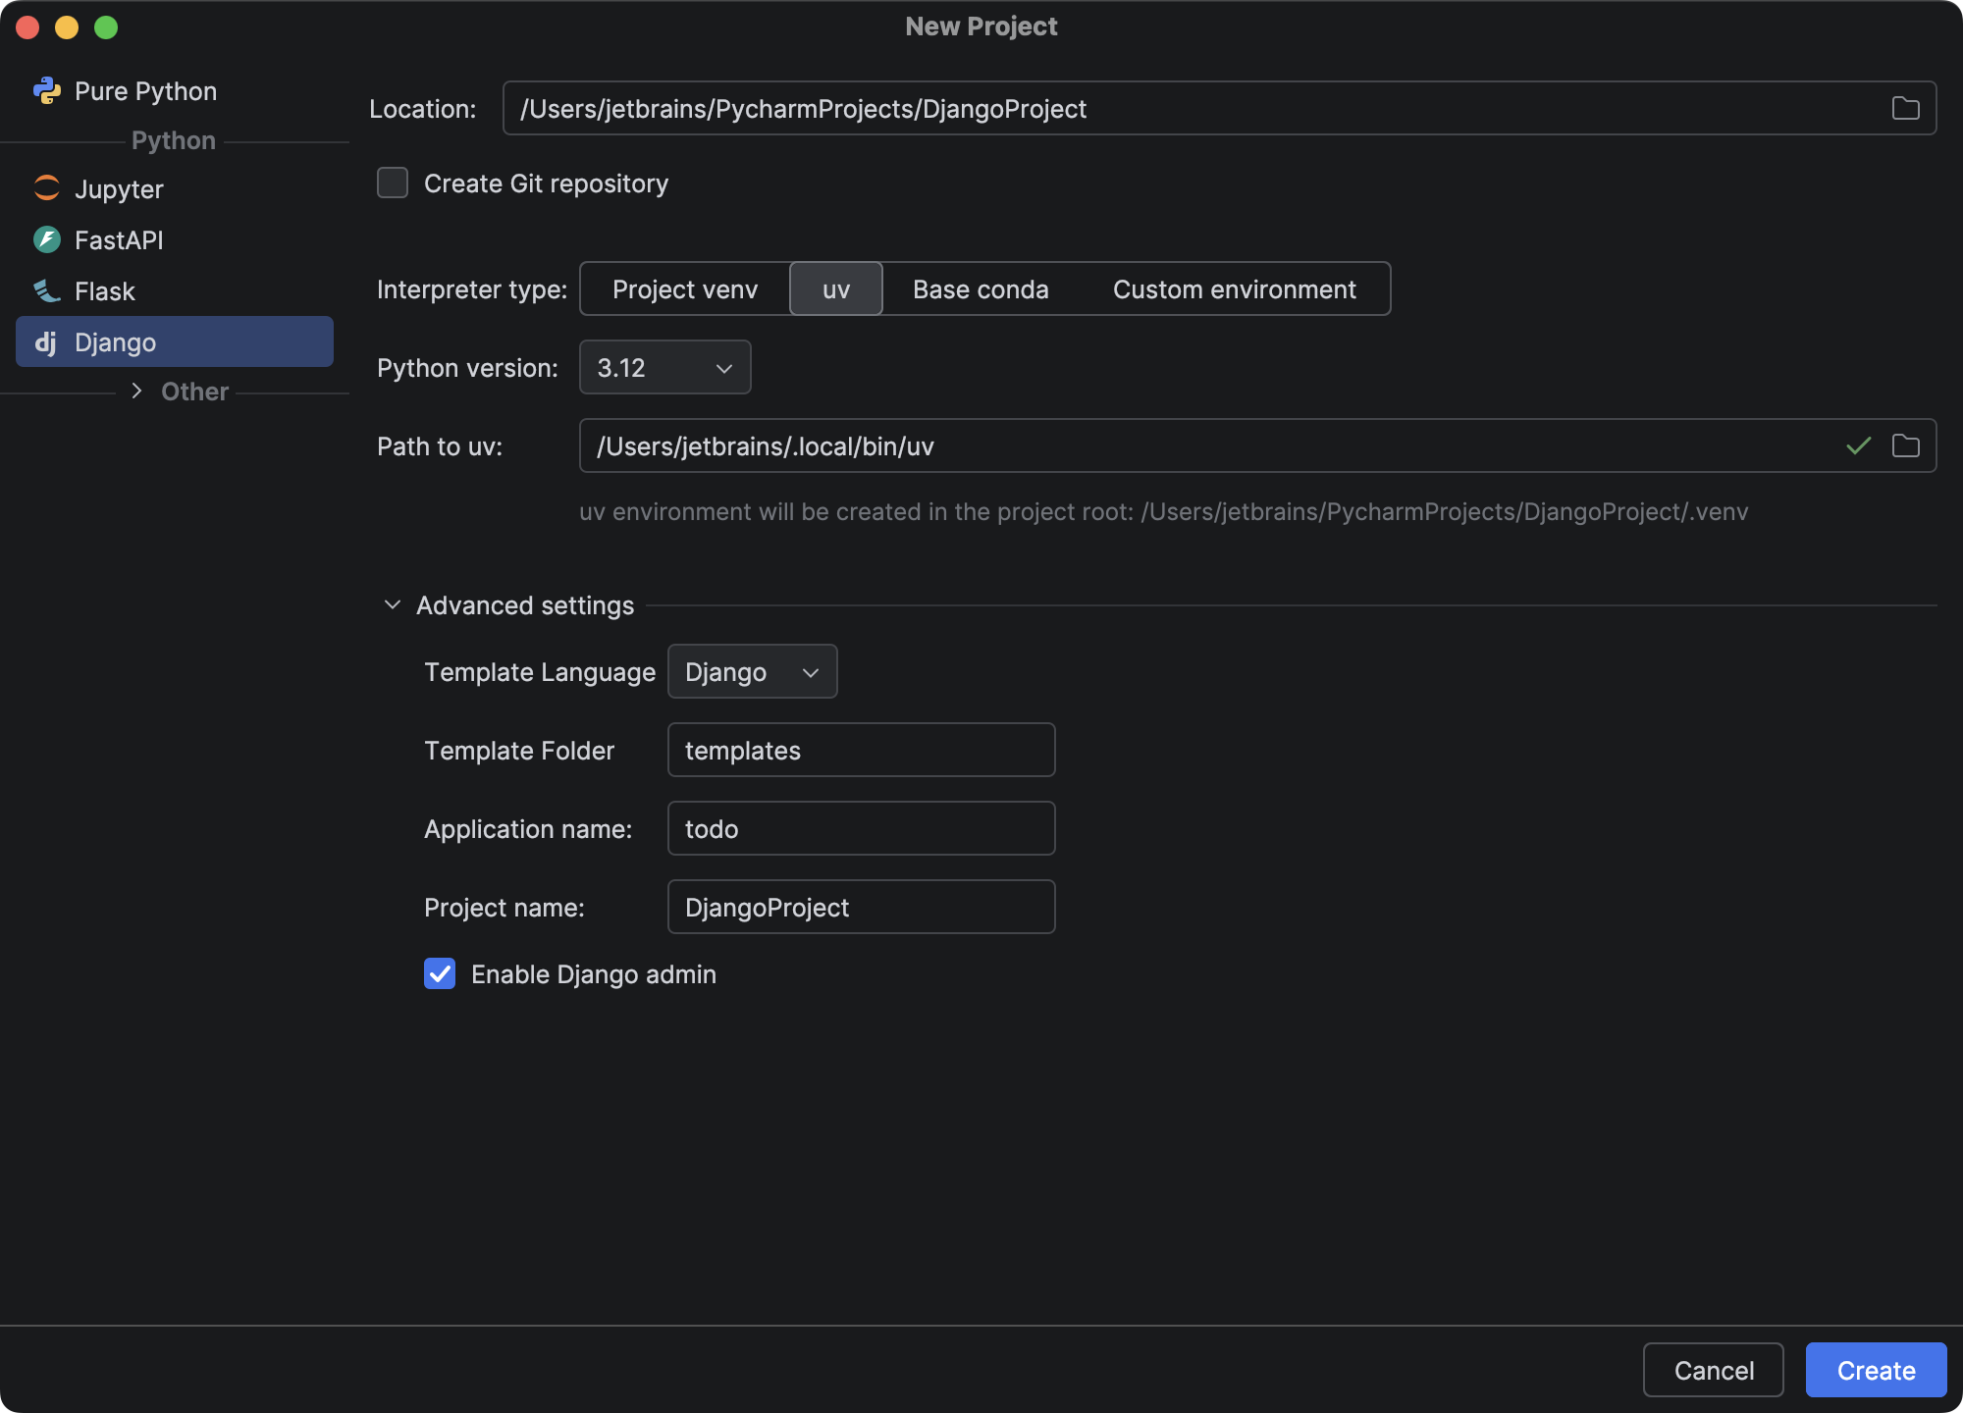
Task: Click the Application name field
Action: [x=861, y=828]
